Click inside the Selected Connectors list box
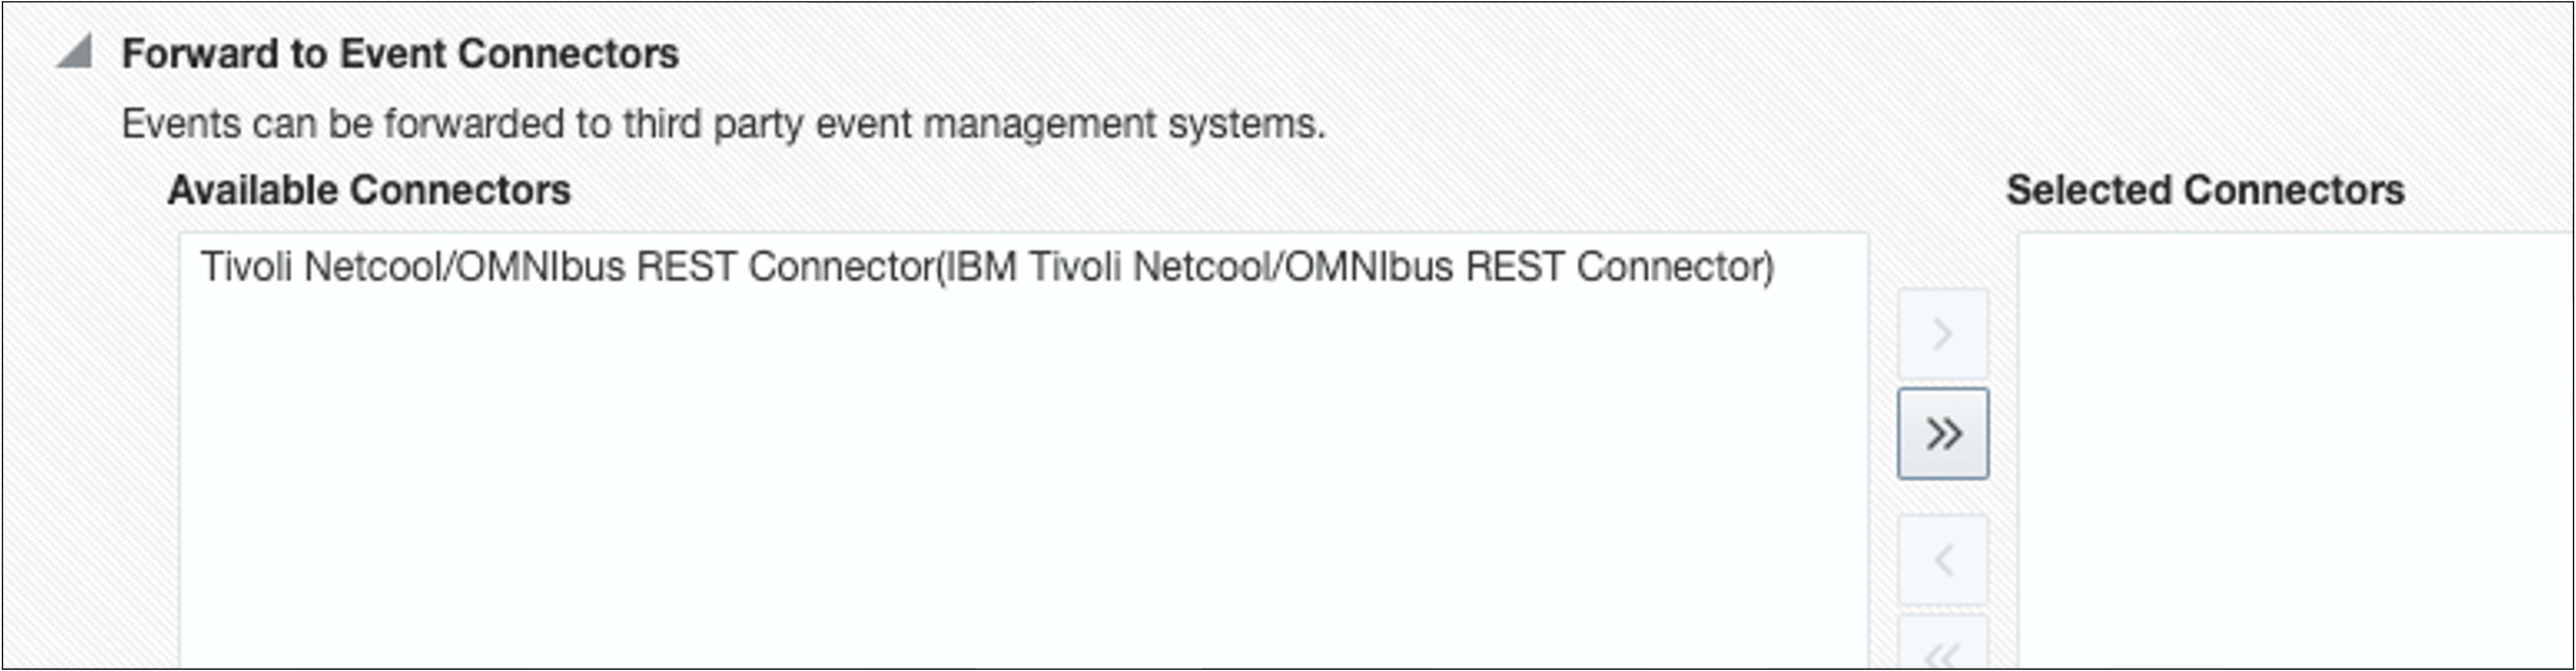2576x671 pixels. pos(2296,452)
